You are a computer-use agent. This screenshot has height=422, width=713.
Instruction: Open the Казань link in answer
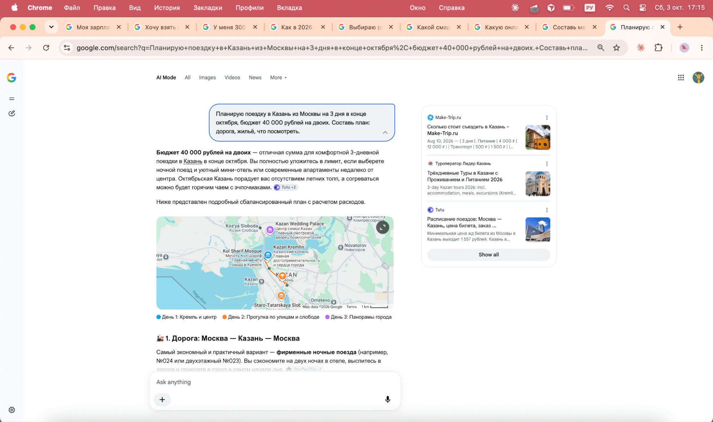[193, 161]
